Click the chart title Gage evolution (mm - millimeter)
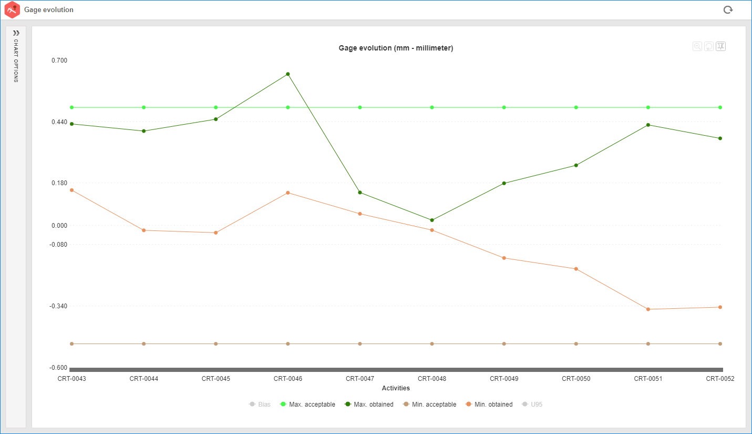752x434 pixels. pos(396,48)
